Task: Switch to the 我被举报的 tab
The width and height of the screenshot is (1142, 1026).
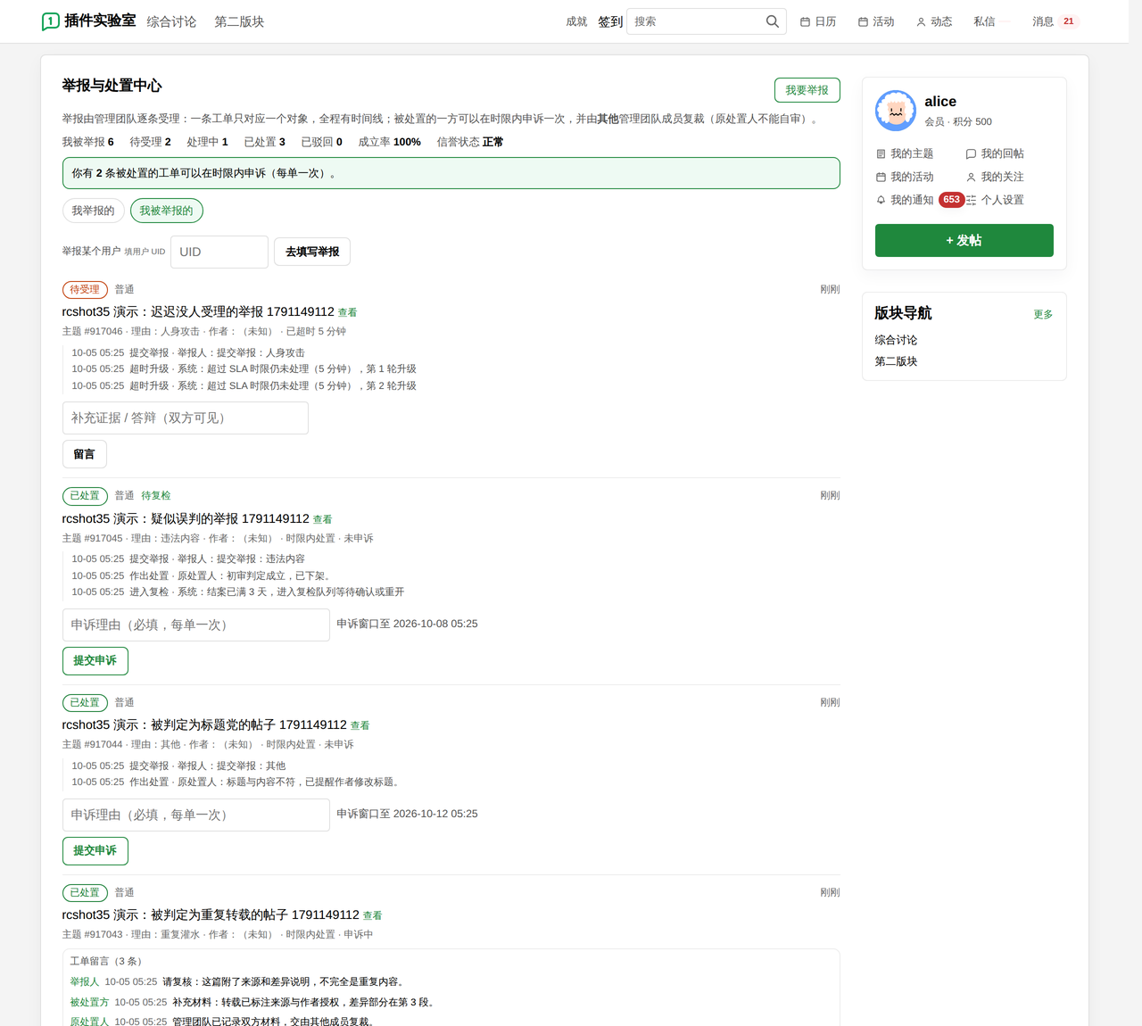Action: point(167,211)
